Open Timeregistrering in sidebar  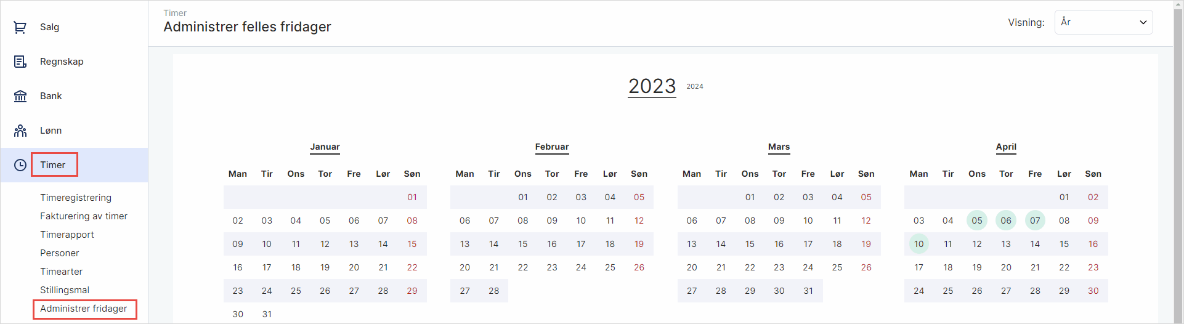76,198
